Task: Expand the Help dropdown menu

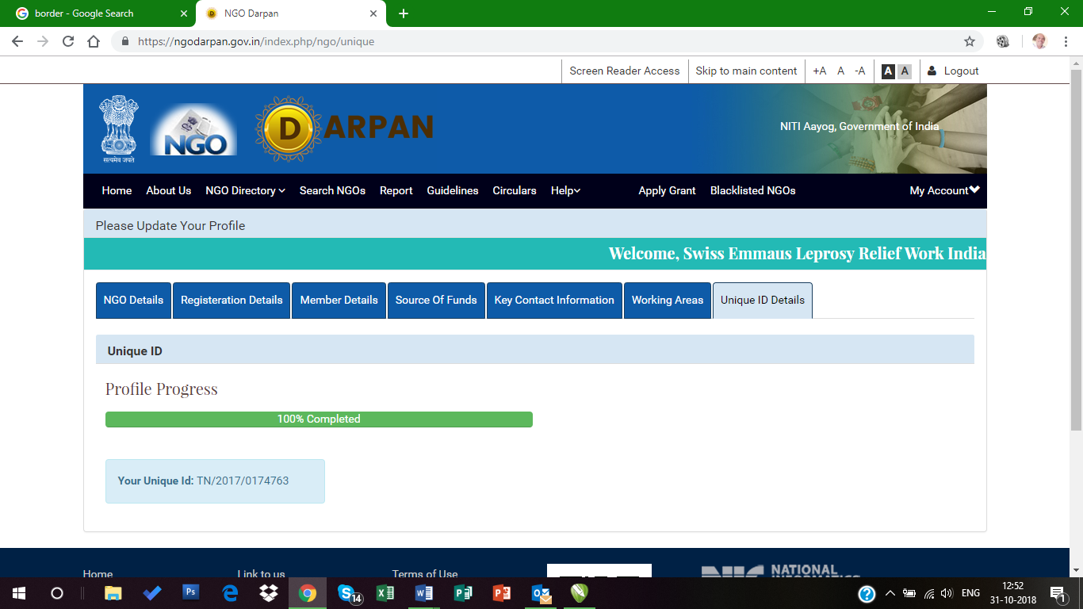Action: 566,190
